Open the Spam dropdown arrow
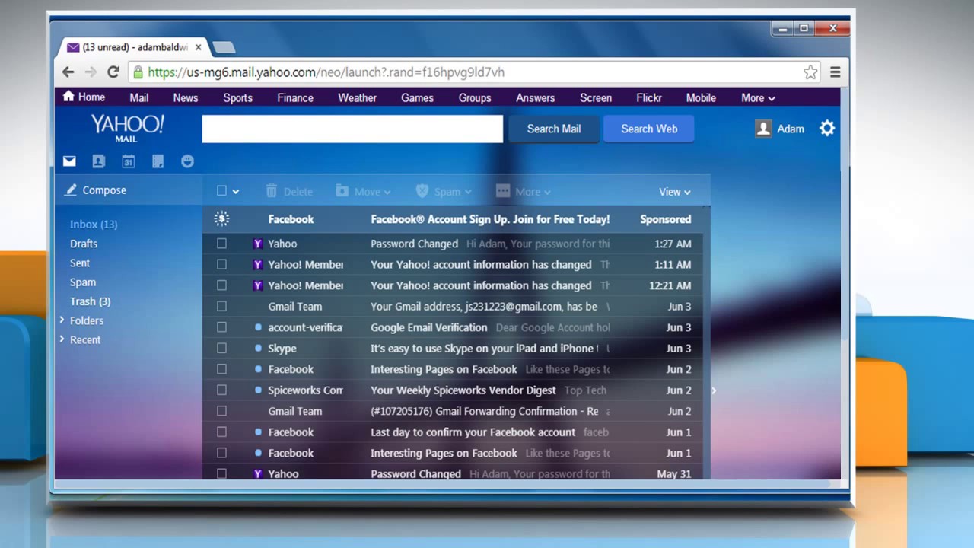The height and width of the screenshot is (548, 974). point(468,192)
